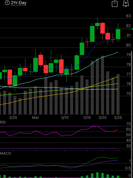The height and width of the screenshot is (178, 133).
Task: Tap the 3/15 date axis label
Action: (x=87, y=118)
